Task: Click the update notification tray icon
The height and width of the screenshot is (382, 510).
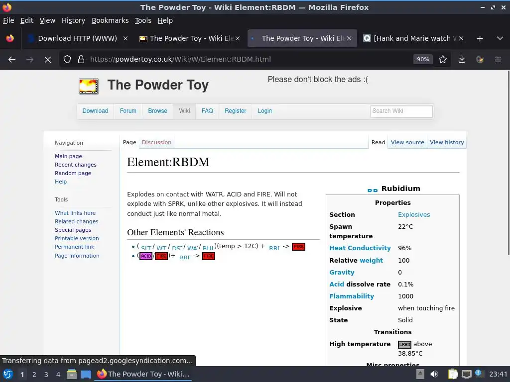Action: [x=480, y=374]
